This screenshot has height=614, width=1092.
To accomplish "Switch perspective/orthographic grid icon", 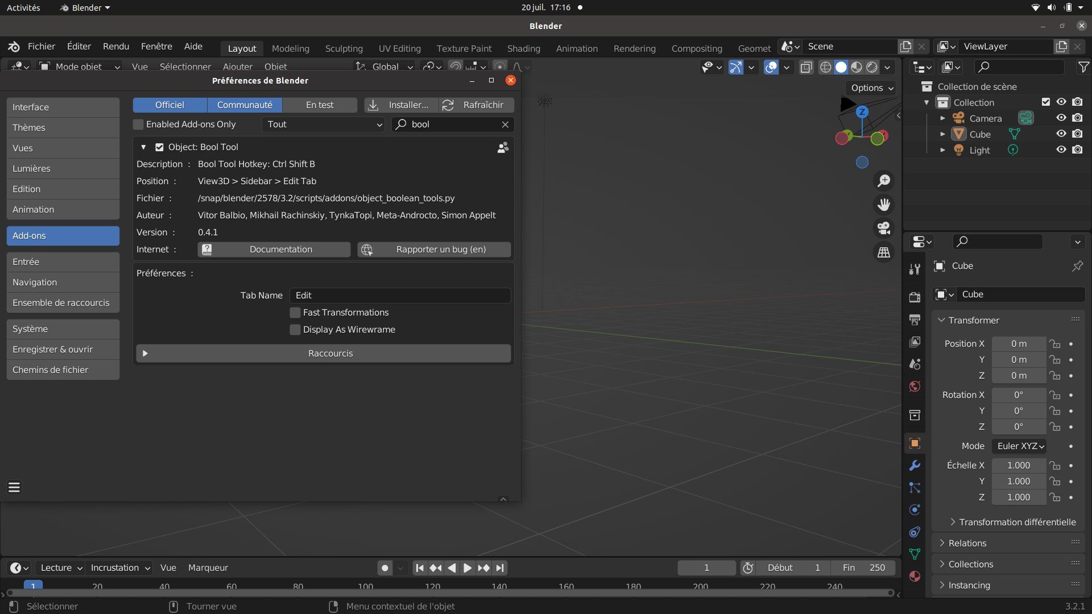I will click(884, 252).
